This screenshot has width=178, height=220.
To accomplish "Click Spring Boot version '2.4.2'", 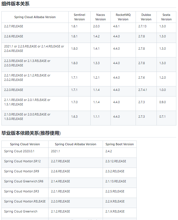I will click(x=109, y=151).
